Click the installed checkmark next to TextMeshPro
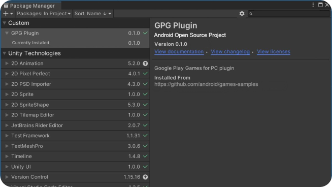The image size is (332, 187). click(145, 146)
